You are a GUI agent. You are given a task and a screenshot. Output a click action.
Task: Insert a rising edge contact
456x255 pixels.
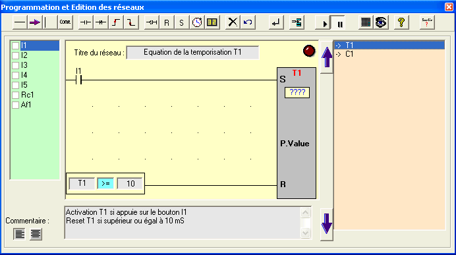[x=116, y=22]
